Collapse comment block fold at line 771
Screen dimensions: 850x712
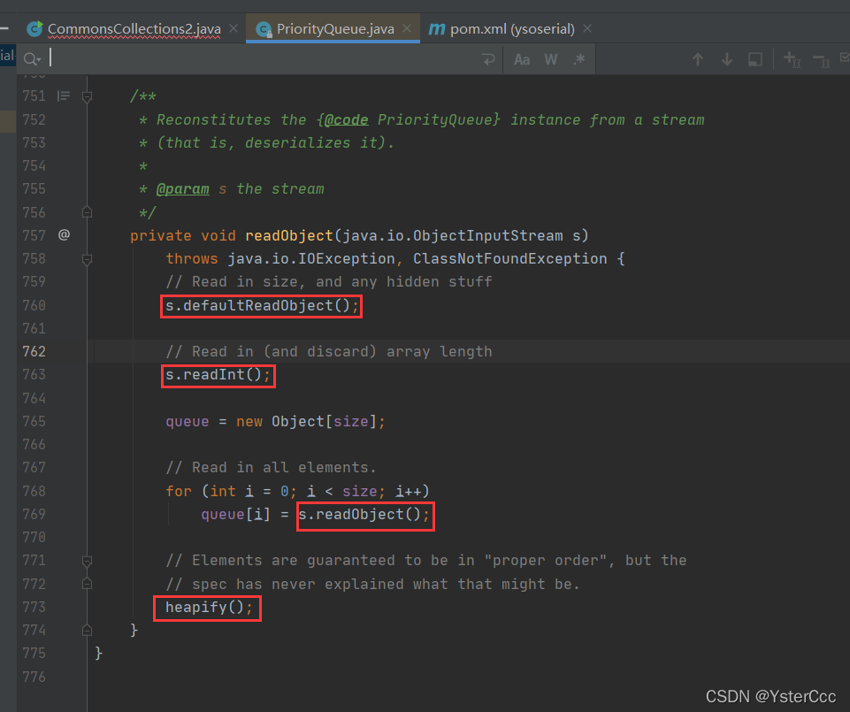(x=87, y=560)
